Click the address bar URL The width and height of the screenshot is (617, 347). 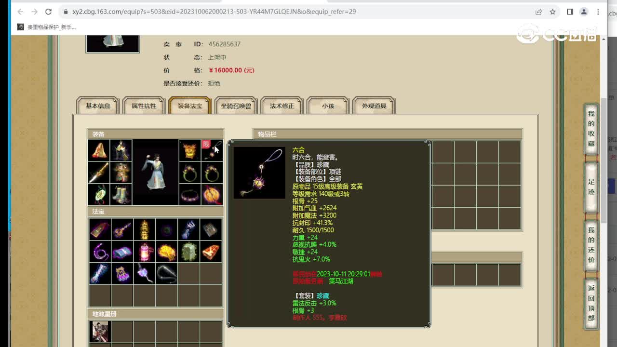click(214, 12)
